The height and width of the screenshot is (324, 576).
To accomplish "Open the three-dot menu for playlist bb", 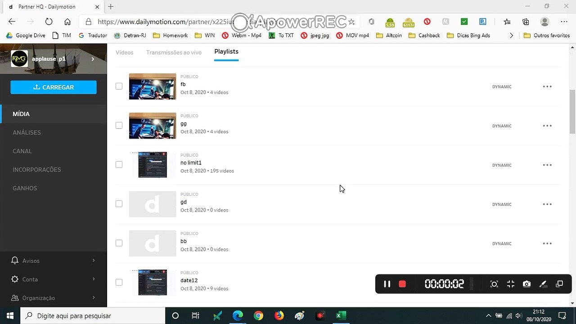I will (x=547, y=243).
